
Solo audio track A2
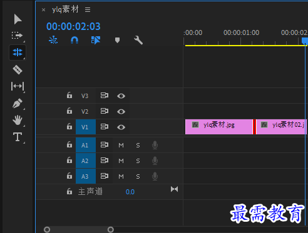tap(138, 161)
